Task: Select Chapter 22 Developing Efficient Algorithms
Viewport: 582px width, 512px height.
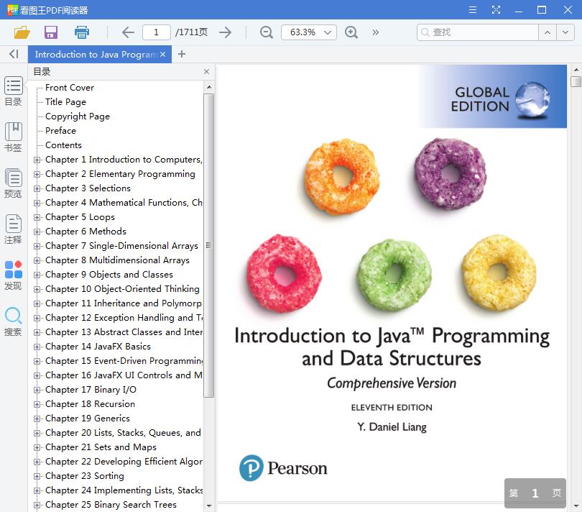Action: click(x=124, y=462)
